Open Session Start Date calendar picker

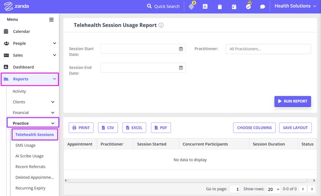point(181,49)
